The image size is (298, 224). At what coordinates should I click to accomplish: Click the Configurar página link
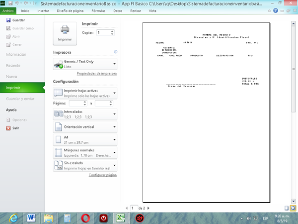tap(103, 175)
